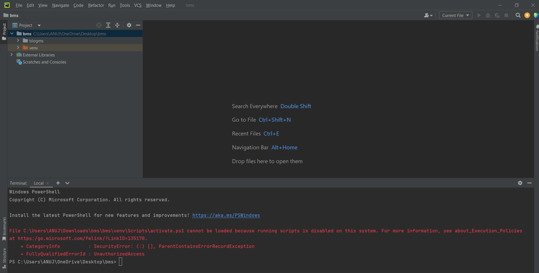Toggle the Bookmarks tool window

4,228
